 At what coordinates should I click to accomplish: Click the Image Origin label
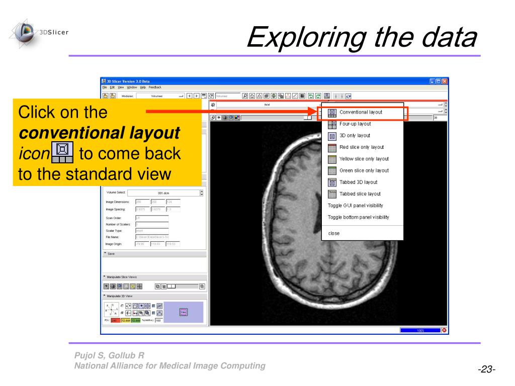click(114, 244)
